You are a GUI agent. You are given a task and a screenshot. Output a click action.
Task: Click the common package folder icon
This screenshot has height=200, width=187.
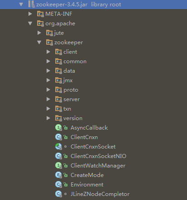[58, 61]
